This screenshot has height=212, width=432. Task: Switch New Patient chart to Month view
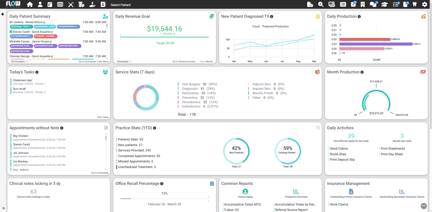click(x=210, y=61)
